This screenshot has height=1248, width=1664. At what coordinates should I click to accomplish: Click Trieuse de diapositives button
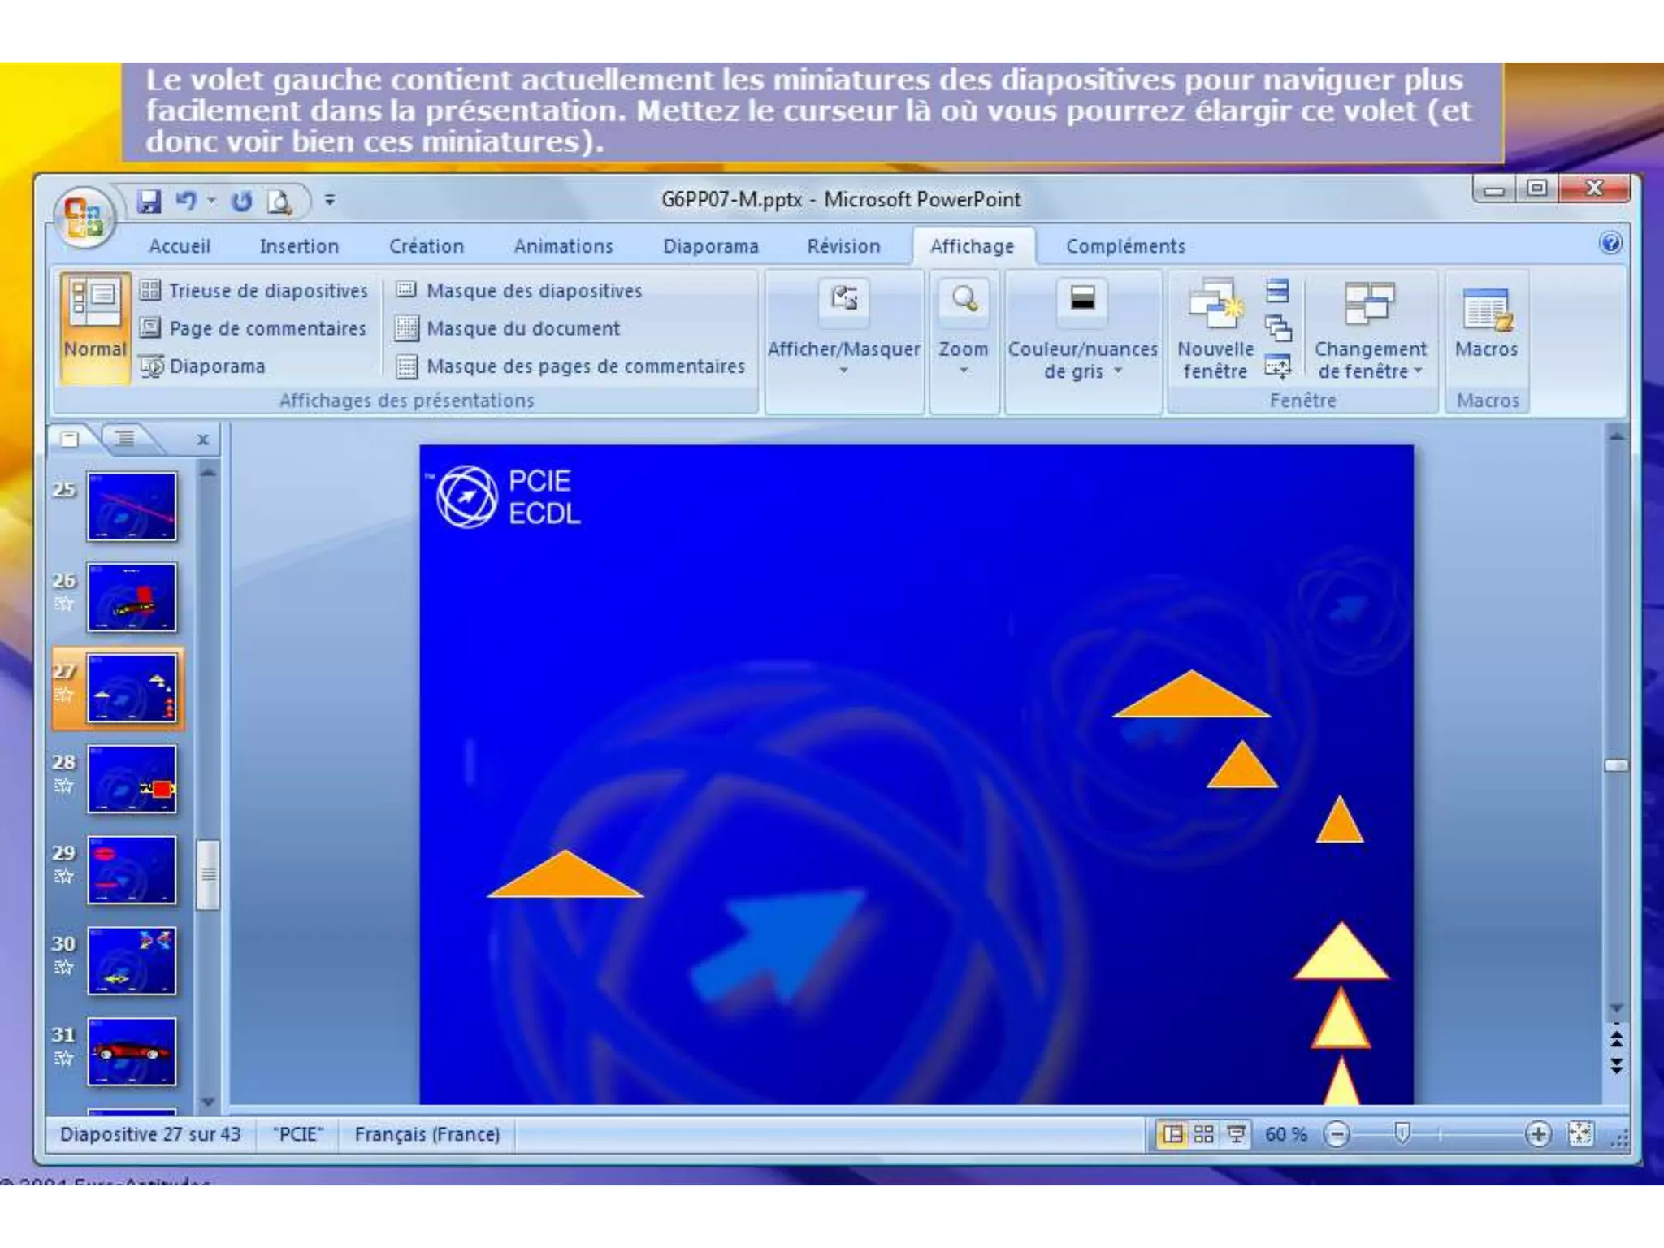tap(254, 291)
